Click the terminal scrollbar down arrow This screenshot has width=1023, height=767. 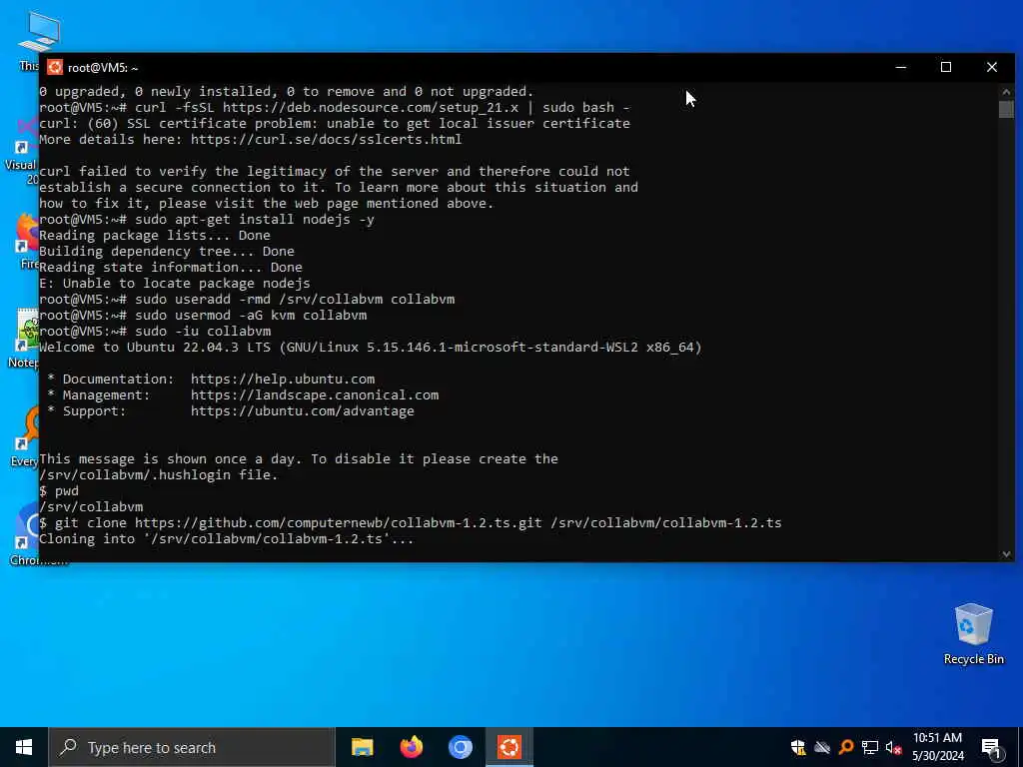[x=1006, y=553]
